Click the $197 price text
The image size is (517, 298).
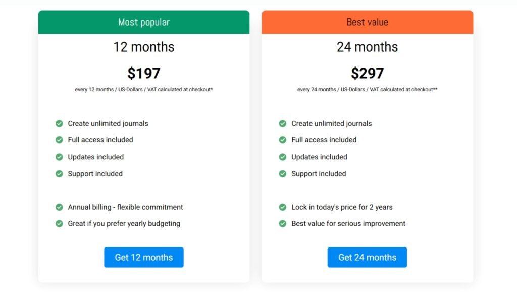[144, 74]
